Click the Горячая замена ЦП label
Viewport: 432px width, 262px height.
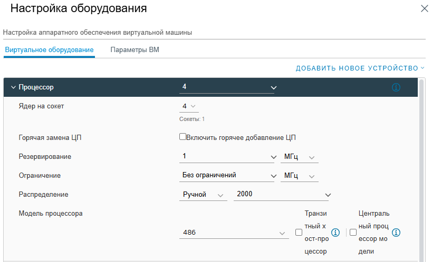click(x=50, y=138)
